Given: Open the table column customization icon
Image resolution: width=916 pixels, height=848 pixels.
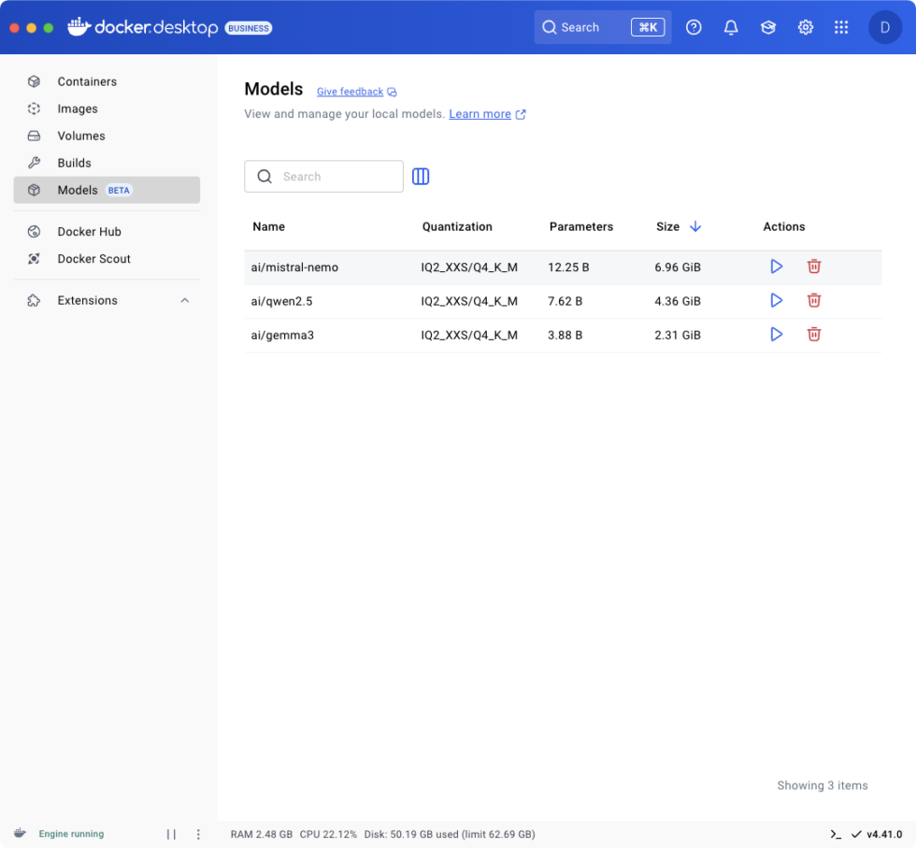Looking at the screenshot, I should [x=421, y=176].
